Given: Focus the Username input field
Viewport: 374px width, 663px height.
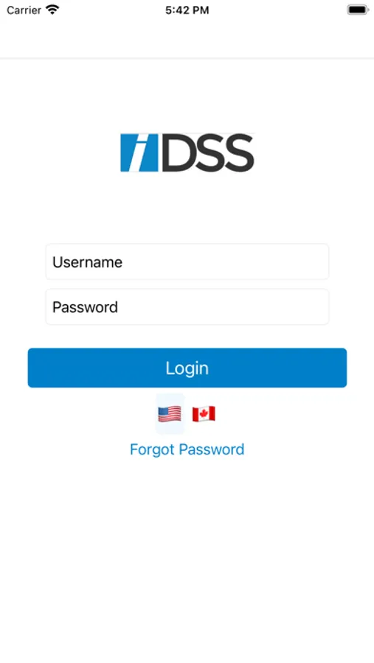Looking at the screenshot, I should (187, 262).
